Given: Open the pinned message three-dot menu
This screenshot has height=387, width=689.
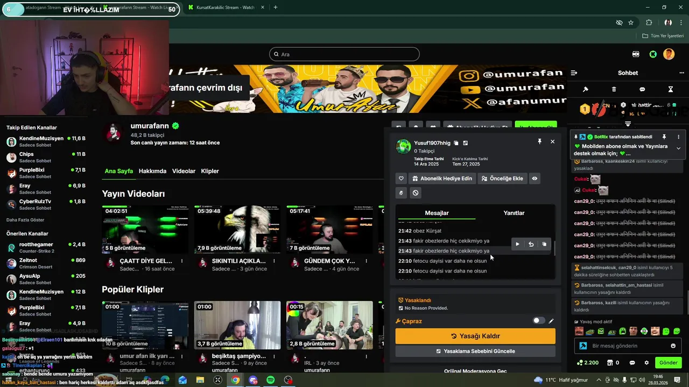Looking at the screenshot, I should click(x=678, y=137).
